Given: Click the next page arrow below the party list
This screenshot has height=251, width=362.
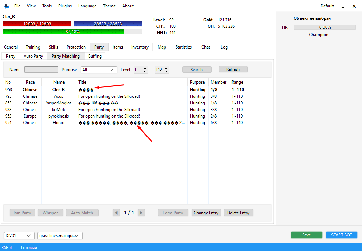Looking at the screenshot, I should tap(141, 213).
